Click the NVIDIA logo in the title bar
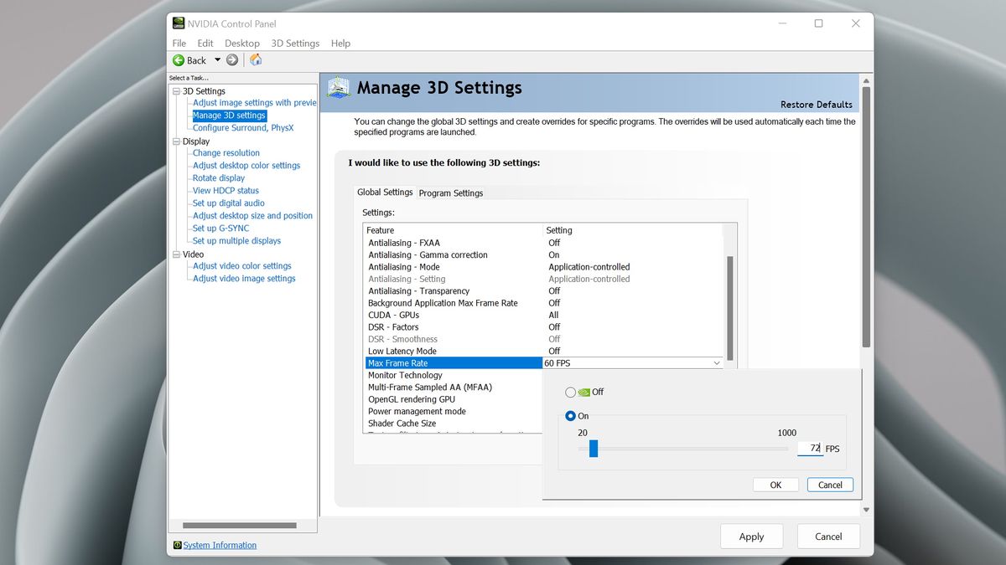This screenshot has height=565, width=1006. (177, 23)
